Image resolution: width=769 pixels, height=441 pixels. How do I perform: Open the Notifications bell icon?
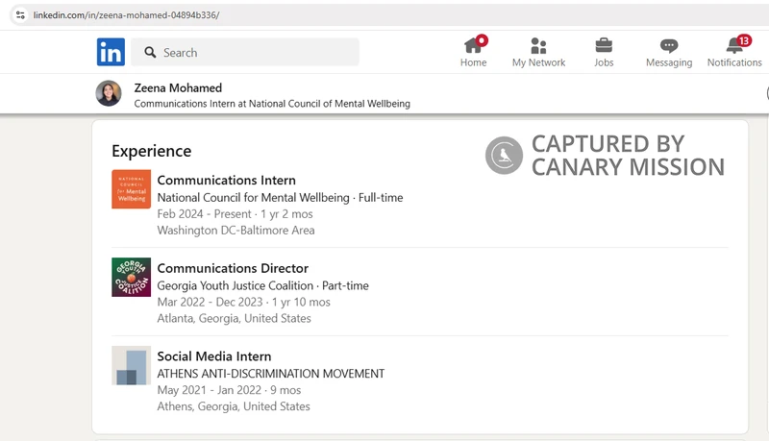pyautogui.click(x=734, y=45)
